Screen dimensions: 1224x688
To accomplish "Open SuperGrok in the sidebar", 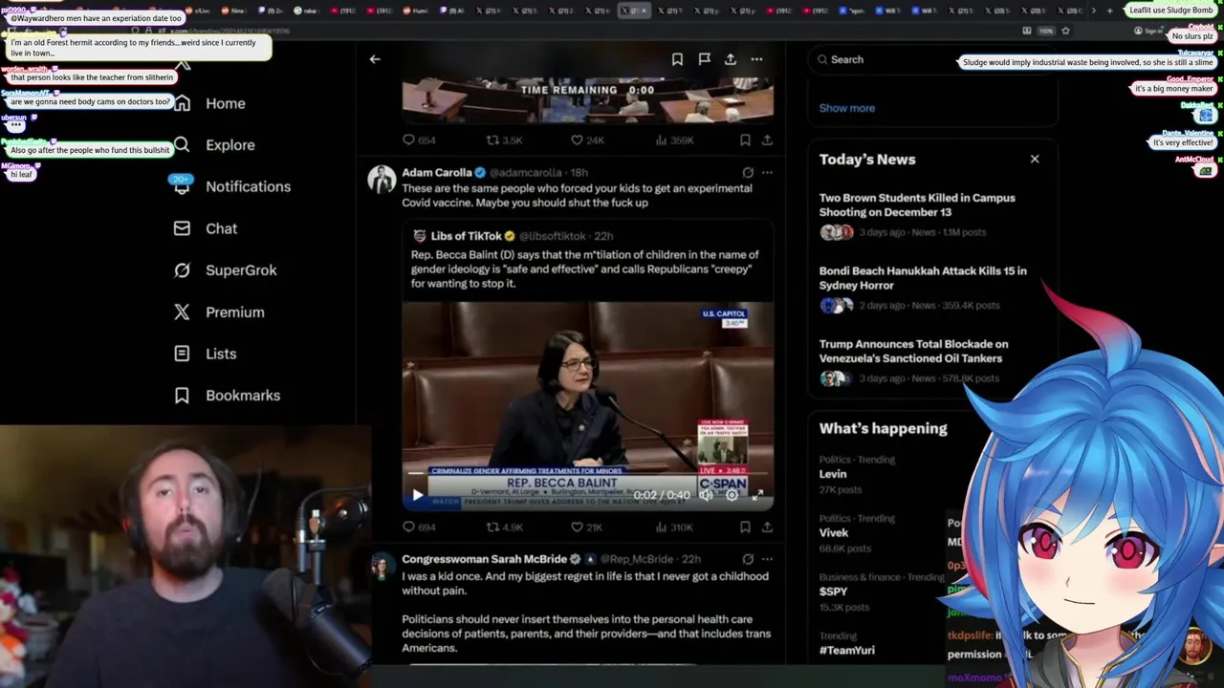I will [225, 270].
